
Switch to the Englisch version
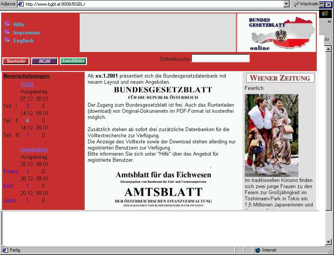(x=23, y=41)
